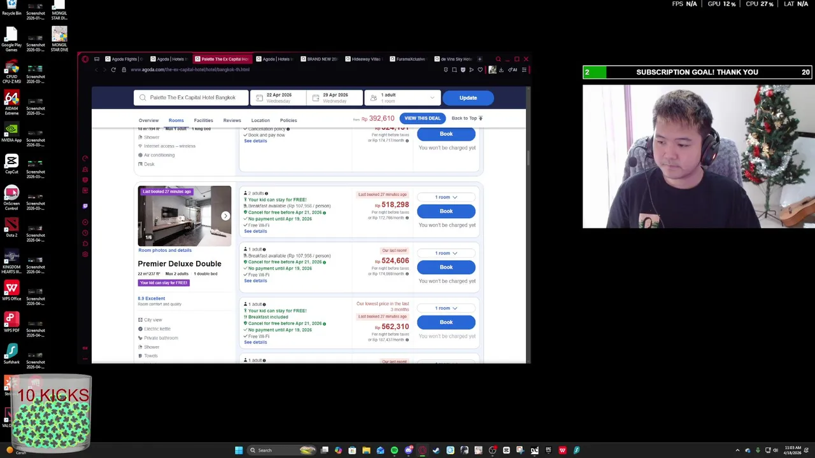Open File Explorer from the taskbar
The height and width of the screenshot is (458, 815).
coord(366,450)
